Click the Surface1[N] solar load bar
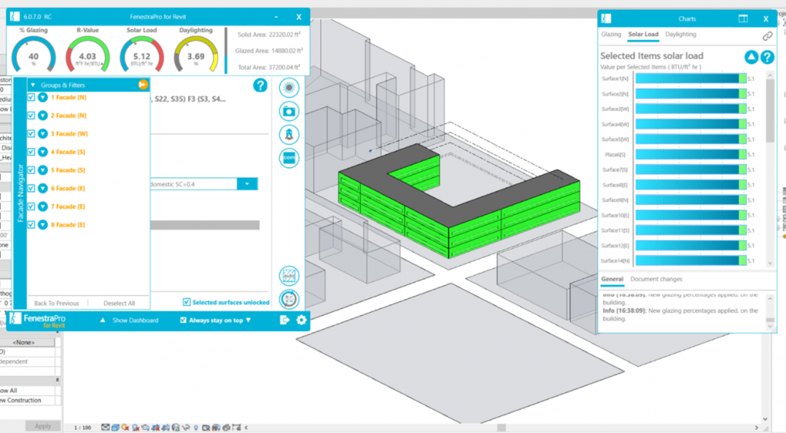The image size is (786, 433). click(691, 79)
